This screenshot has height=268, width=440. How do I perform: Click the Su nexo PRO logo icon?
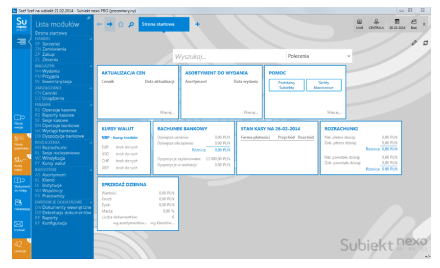pos(21,25)
